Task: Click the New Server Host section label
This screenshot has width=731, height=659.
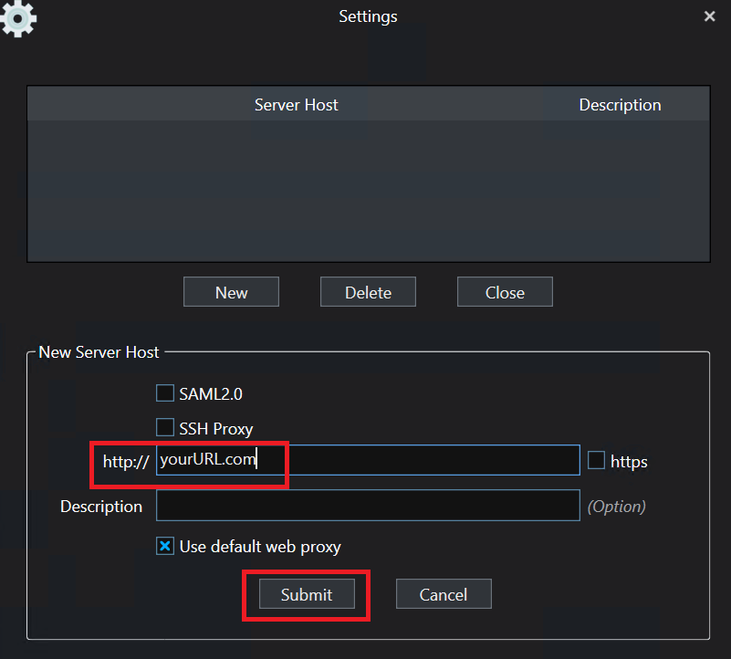Action: tap(99, 351)
